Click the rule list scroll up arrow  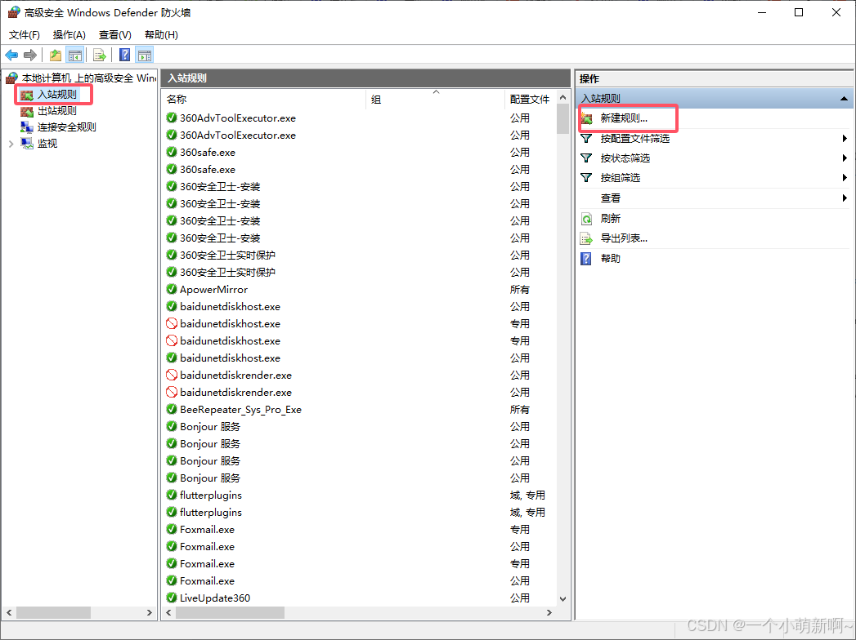click(x=562, y=97)
